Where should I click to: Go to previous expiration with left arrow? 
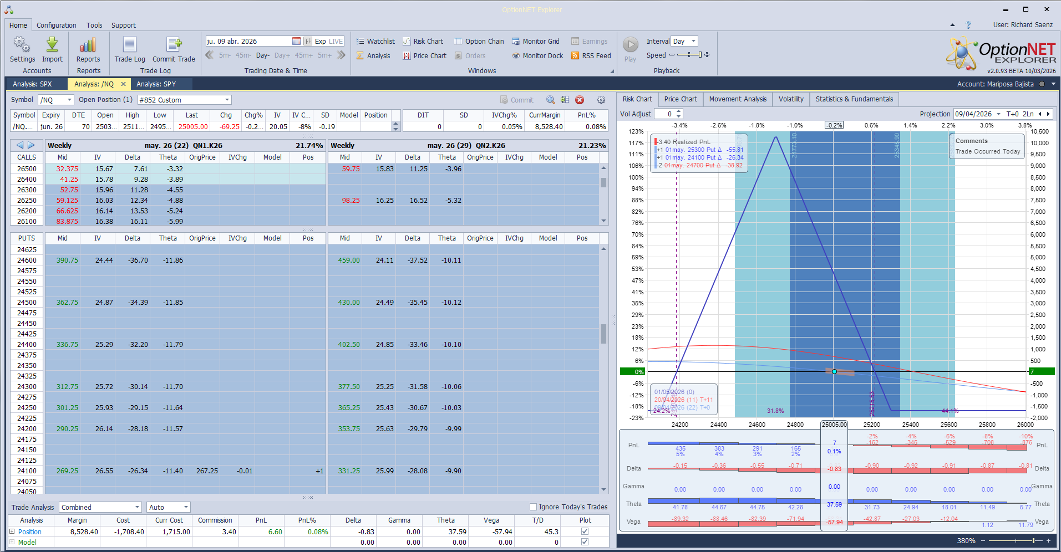(x=20, y=145)
